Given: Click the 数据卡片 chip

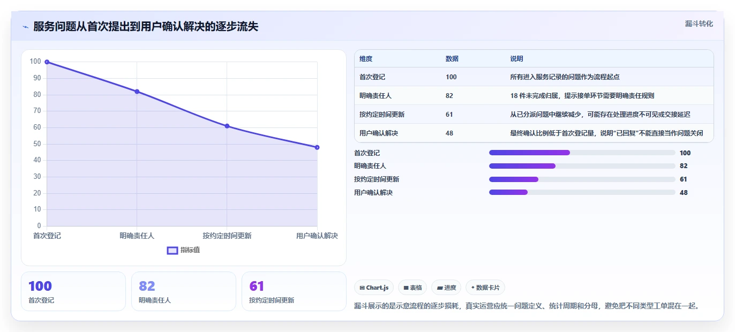Looking at the screenshot, I should coord(485,288).
